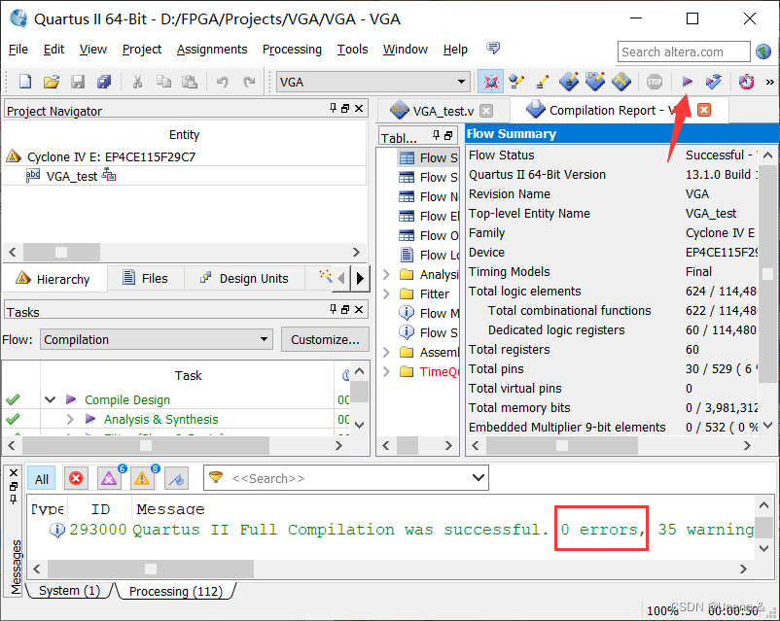
Task: Switch to the Processing (112) messages tab
Action: 176,591
